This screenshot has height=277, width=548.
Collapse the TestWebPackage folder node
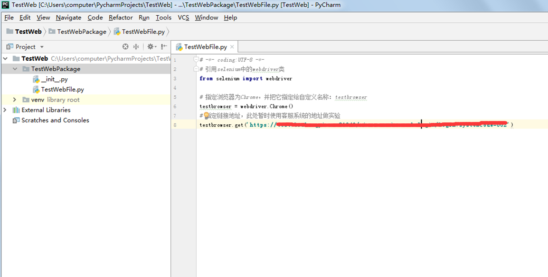(15, 69)
